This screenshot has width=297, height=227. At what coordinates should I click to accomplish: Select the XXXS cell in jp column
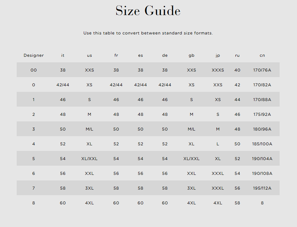coord(218,70)
